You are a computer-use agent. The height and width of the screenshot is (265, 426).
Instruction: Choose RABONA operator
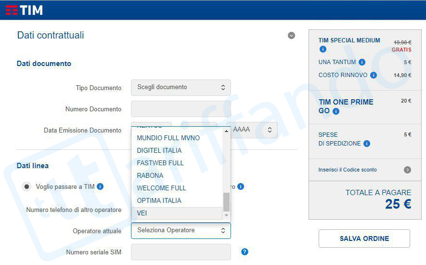177,175
